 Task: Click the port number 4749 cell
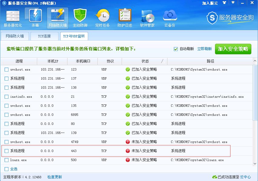(74, 142)
